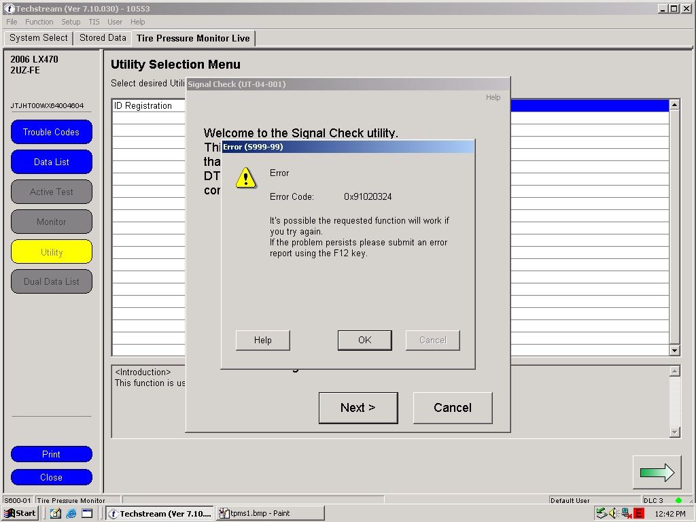Click S600-01 status bar code
The width and height of the screenshot is (696, 522).
click(x=17, y=500)
